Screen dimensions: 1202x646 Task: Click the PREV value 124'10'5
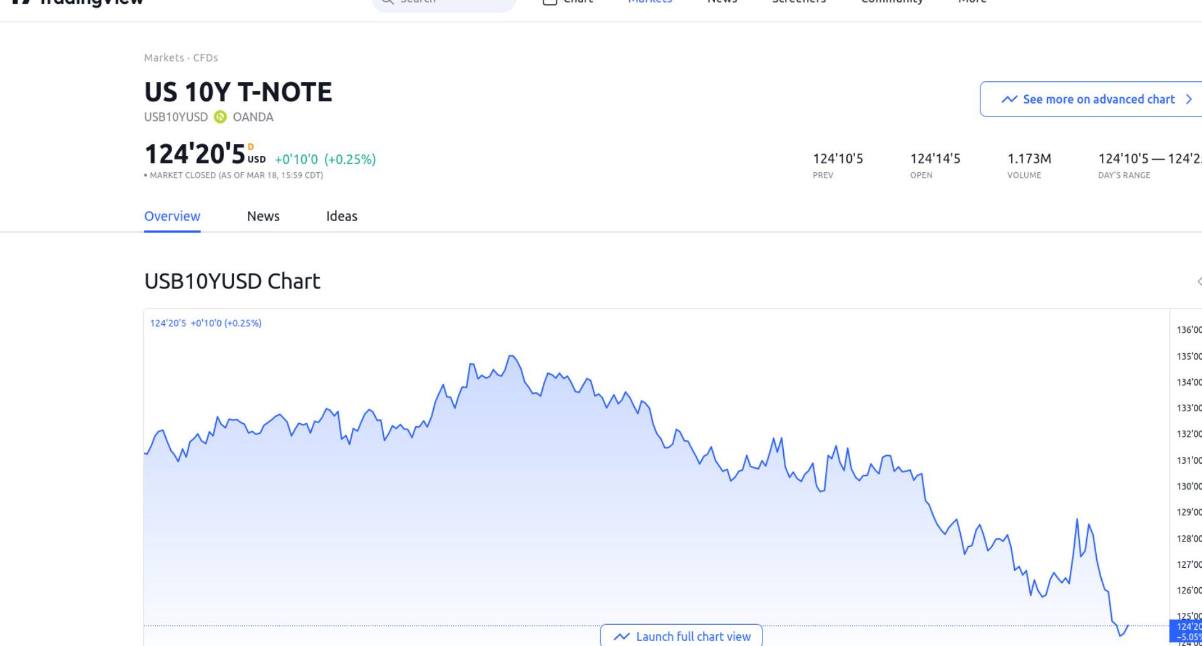tap(838, 159)
